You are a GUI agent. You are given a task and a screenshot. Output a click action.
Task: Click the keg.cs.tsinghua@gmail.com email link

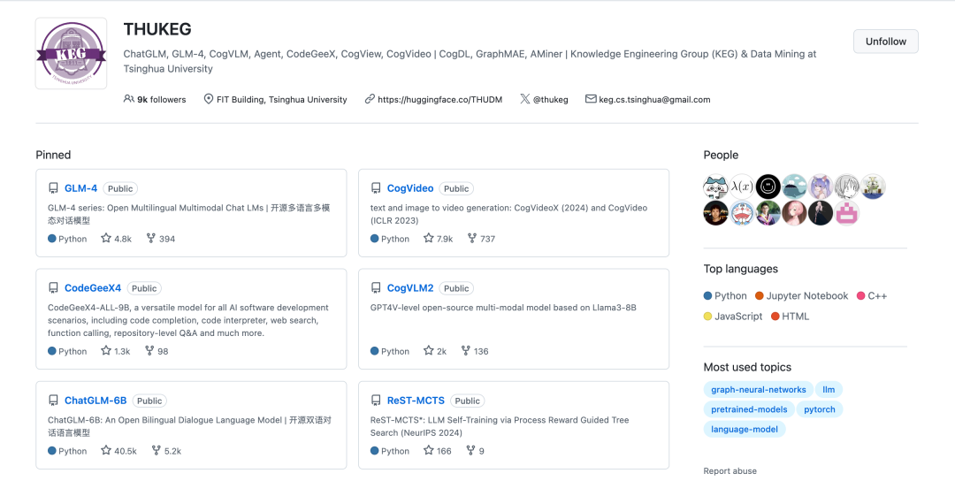coord(654,100)
